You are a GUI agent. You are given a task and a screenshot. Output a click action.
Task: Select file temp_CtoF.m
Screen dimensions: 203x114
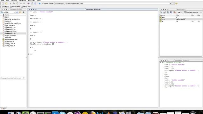point(10,44)
